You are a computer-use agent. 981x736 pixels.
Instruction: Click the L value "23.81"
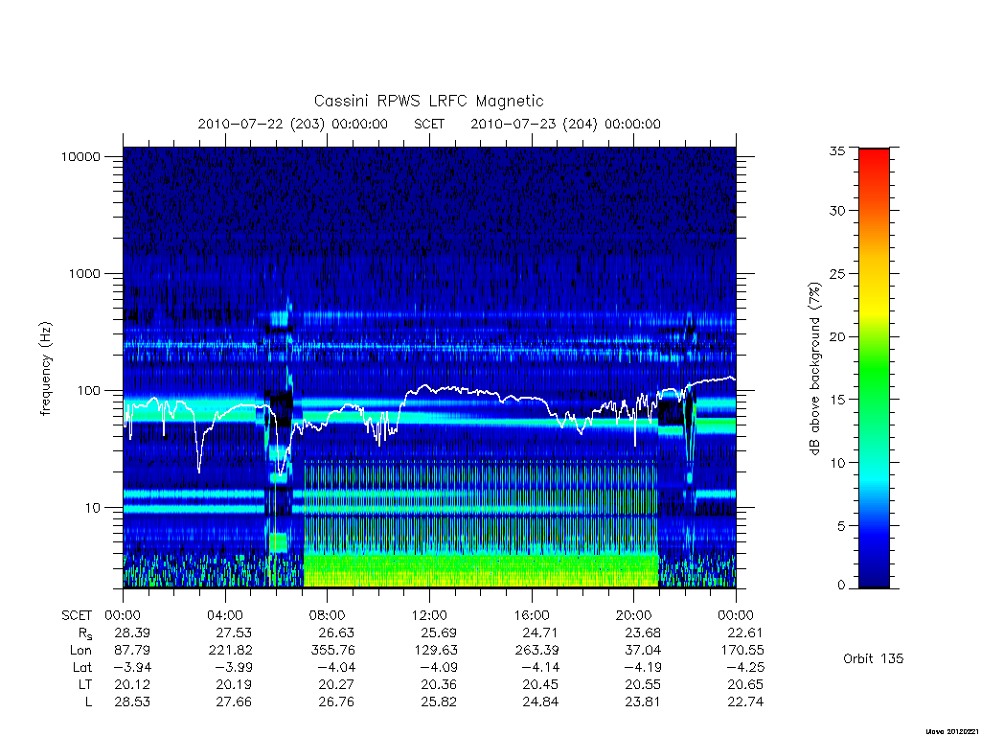pos(643,702)
